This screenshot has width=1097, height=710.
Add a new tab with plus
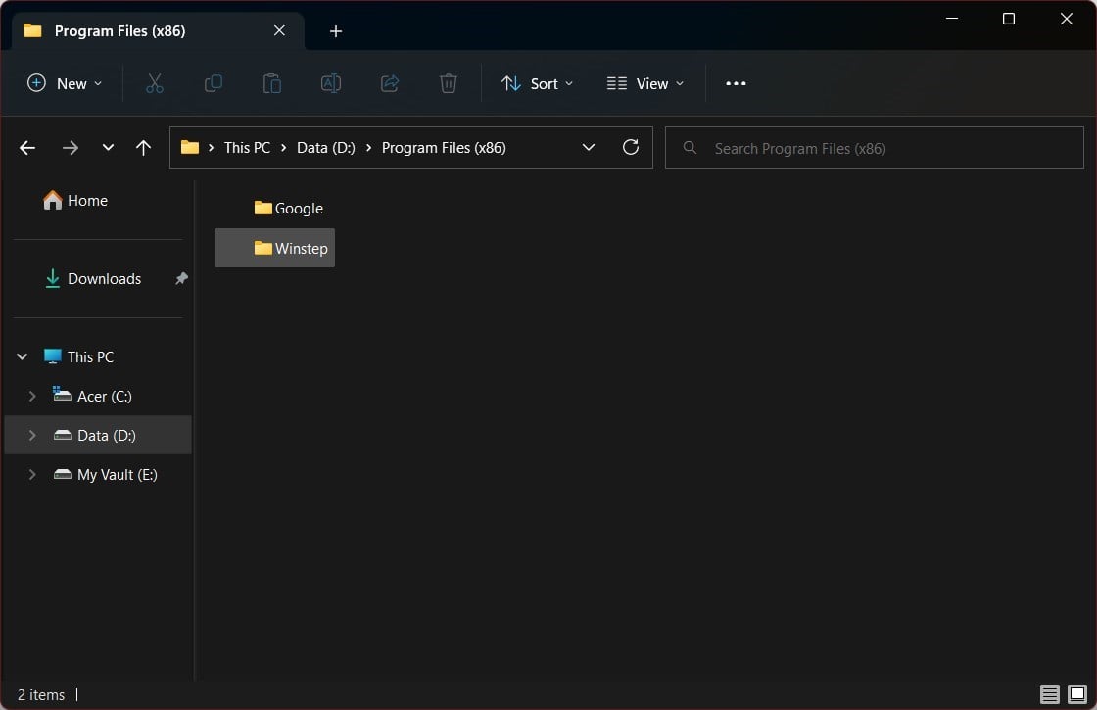coord(336,31)
